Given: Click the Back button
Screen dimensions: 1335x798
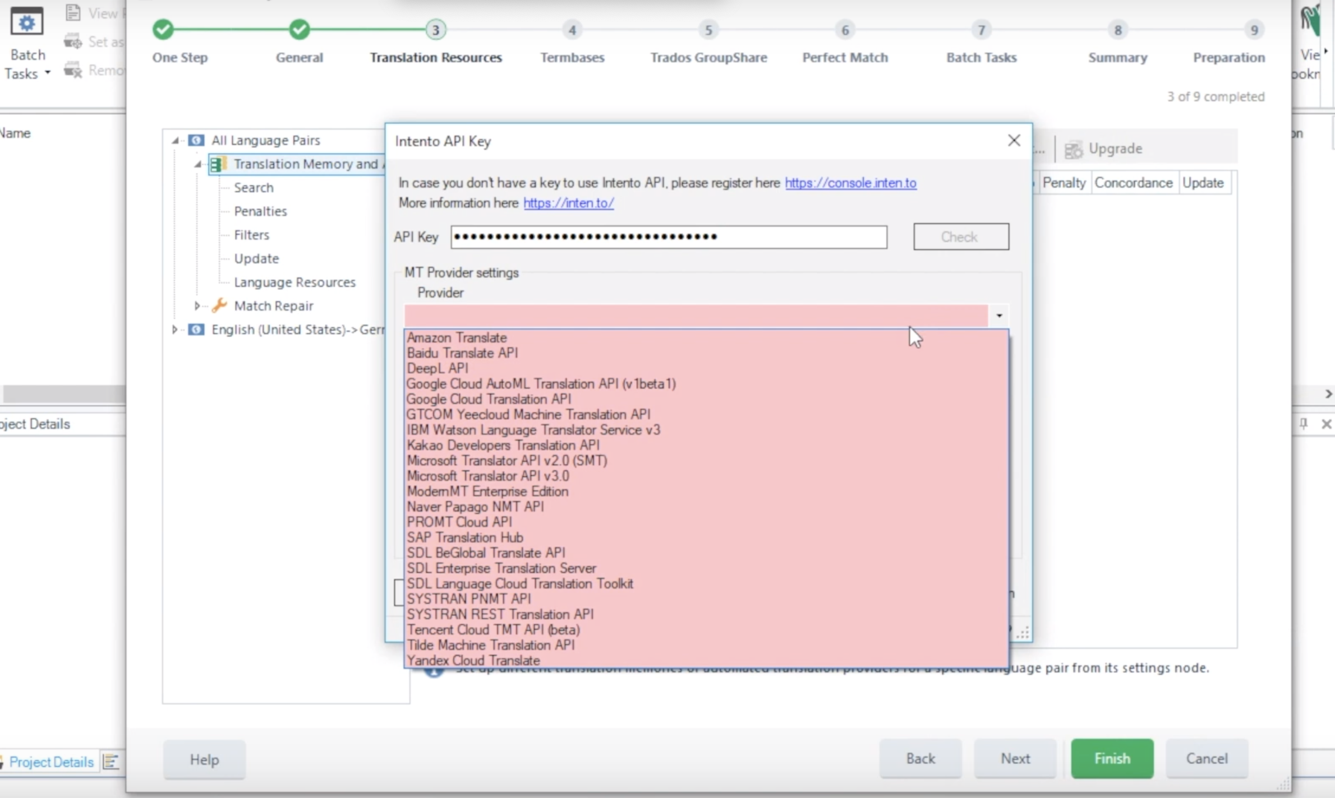Looking at the screenshot, I should point(920,758).
